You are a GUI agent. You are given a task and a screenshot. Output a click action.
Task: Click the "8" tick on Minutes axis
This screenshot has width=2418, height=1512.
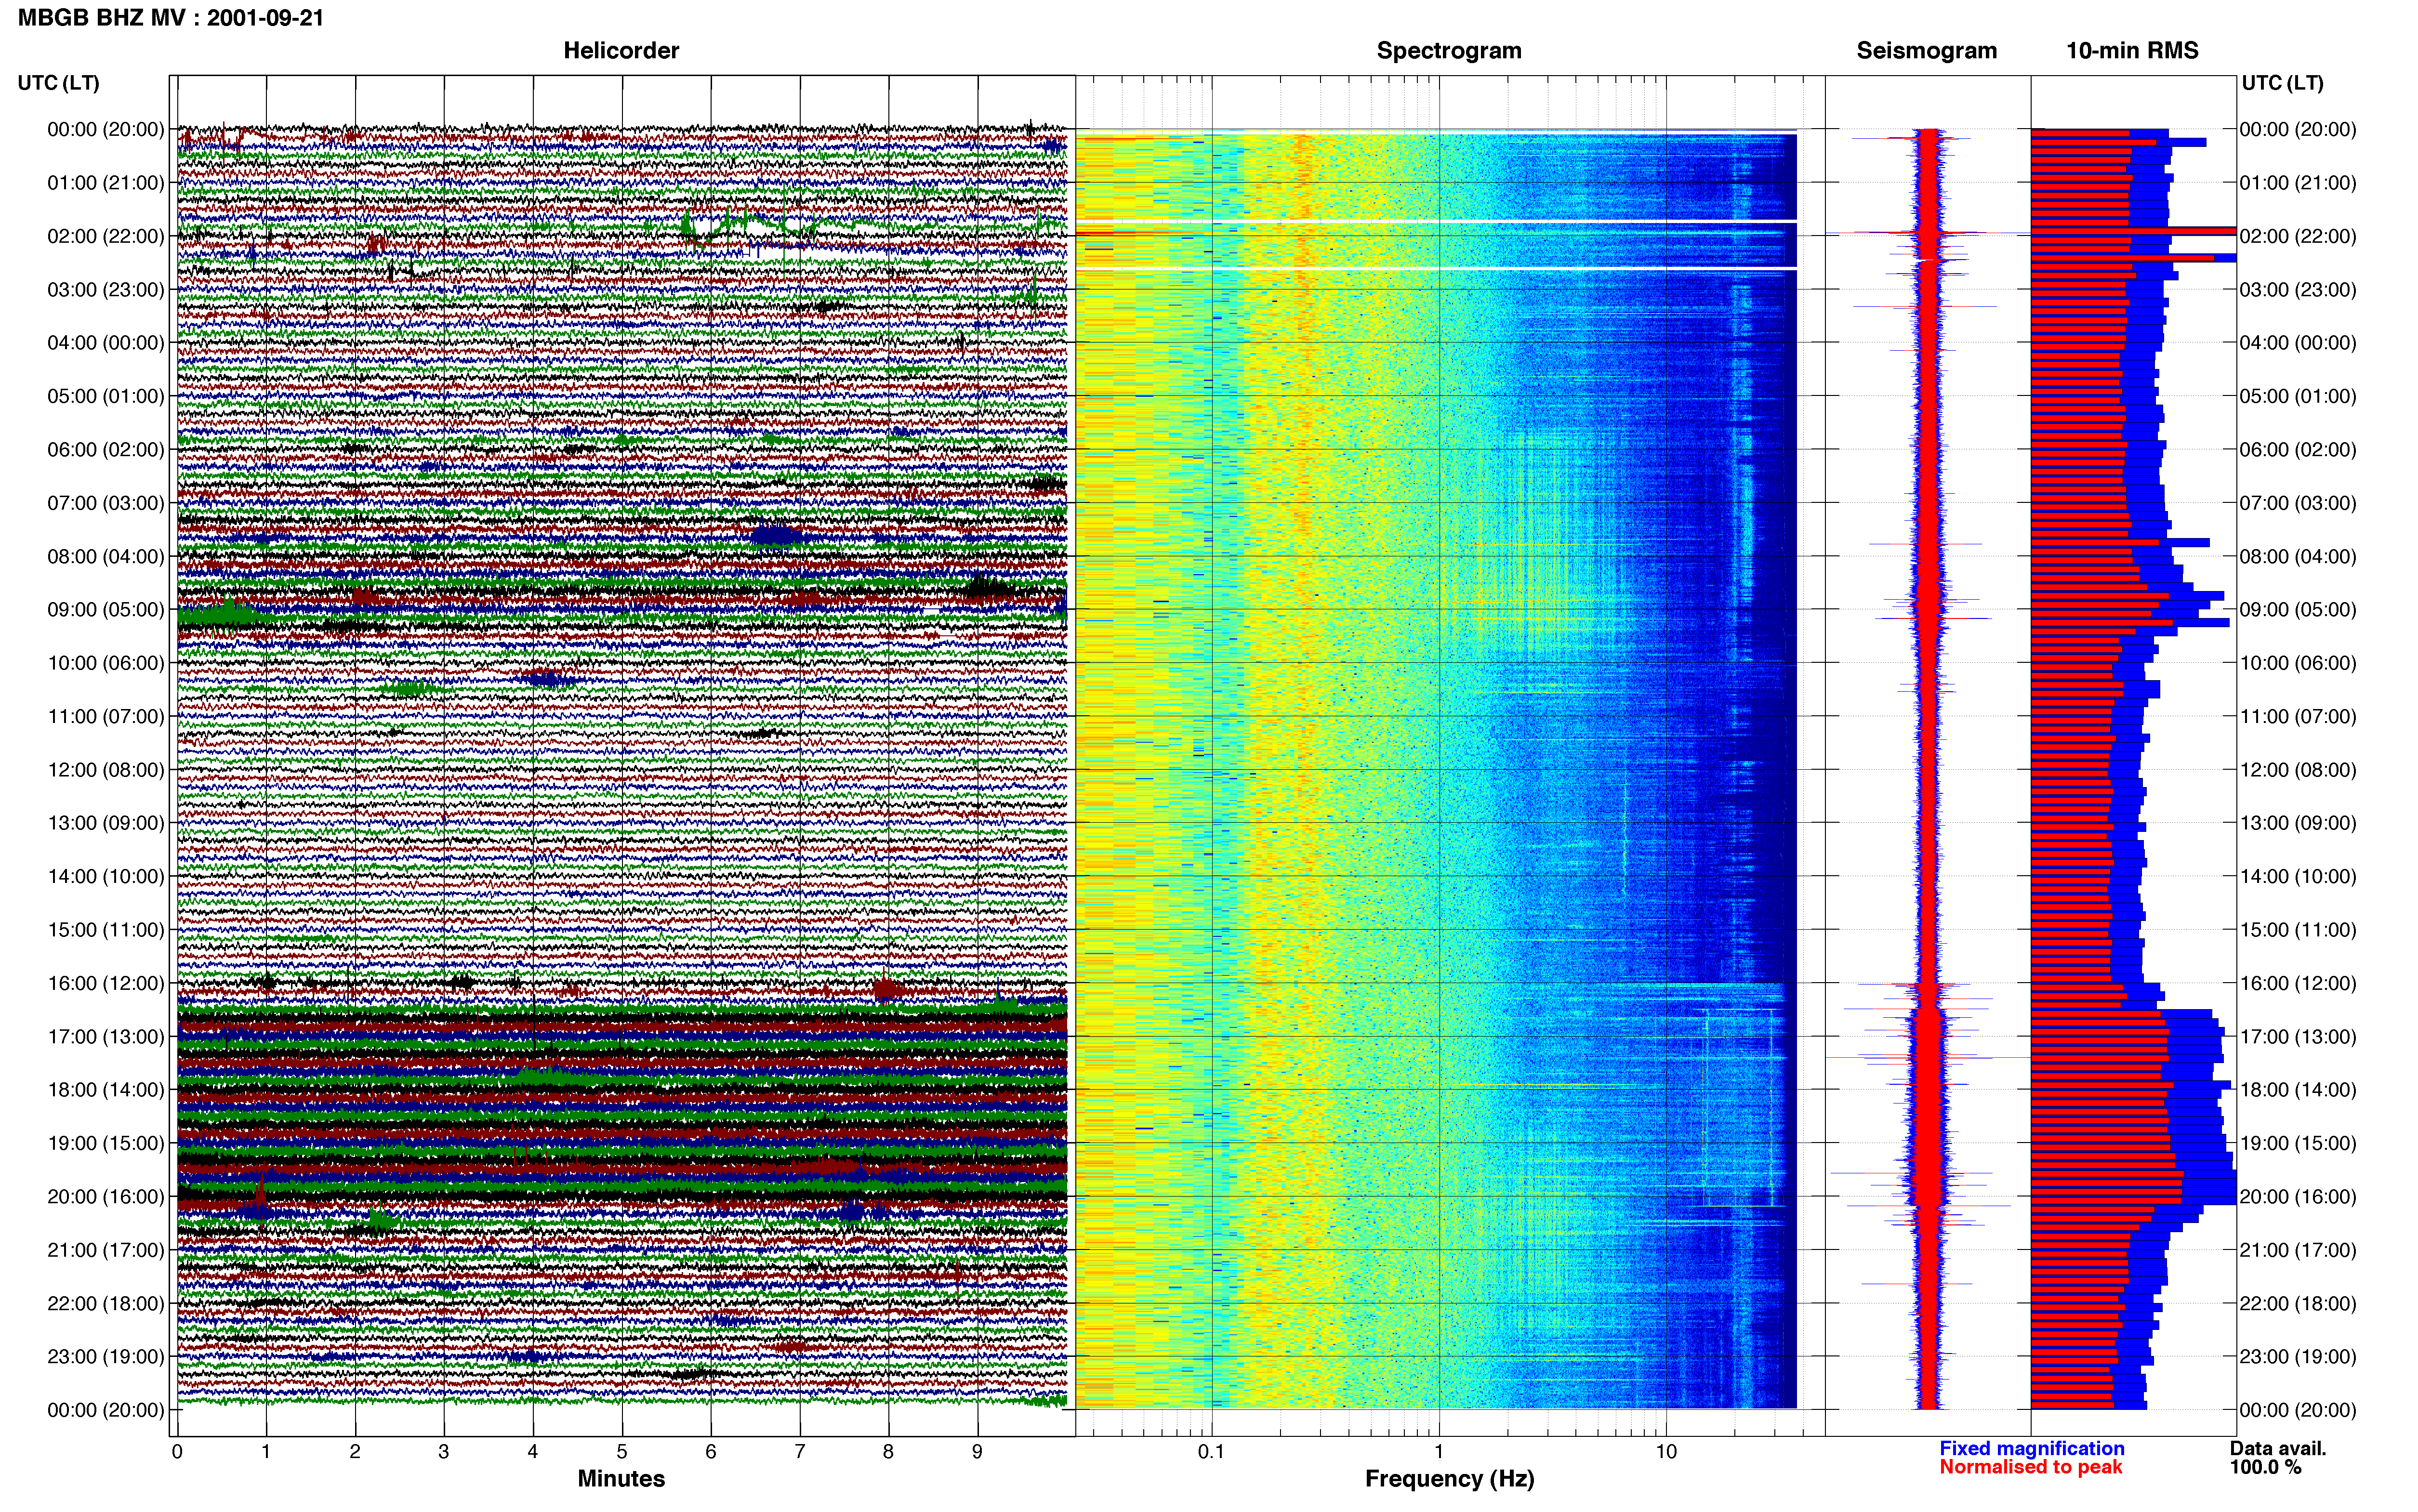888,1451
